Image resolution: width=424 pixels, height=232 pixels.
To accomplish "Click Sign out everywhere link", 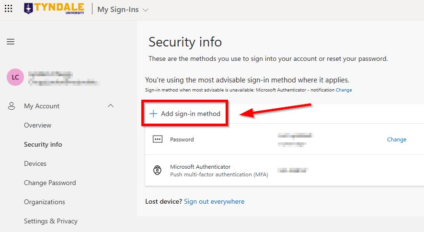I will pyautogui.click(x=214, y=201).
